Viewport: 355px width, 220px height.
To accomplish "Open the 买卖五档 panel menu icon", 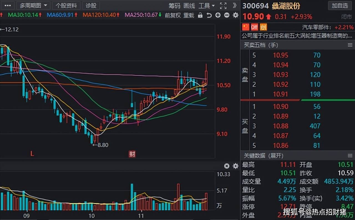I will pyautogui.click(x=350, y=45).
